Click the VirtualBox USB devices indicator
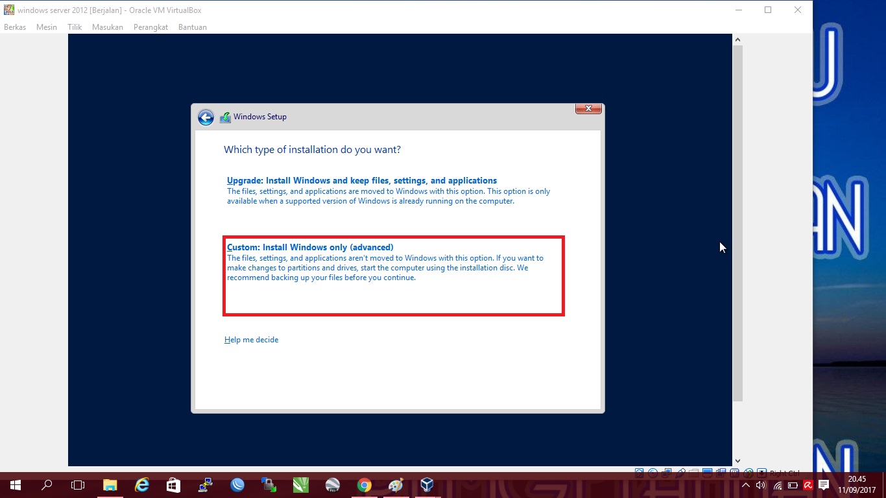This screenshot has width=886, height=498. tap(680, 473)
